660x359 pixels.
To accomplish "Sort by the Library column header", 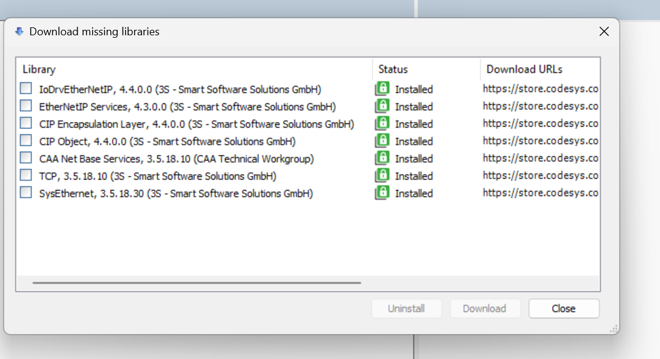I will coord(194,69).
